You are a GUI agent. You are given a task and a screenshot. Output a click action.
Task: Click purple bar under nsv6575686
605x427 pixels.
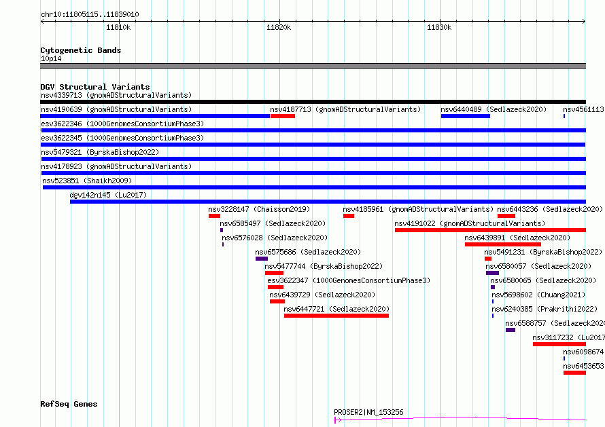262,259
